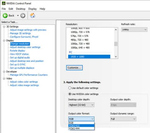The height and width of the screenshot is (133, 150).
Task: Open the Desktop menu
Action: (x=20, y=9)
